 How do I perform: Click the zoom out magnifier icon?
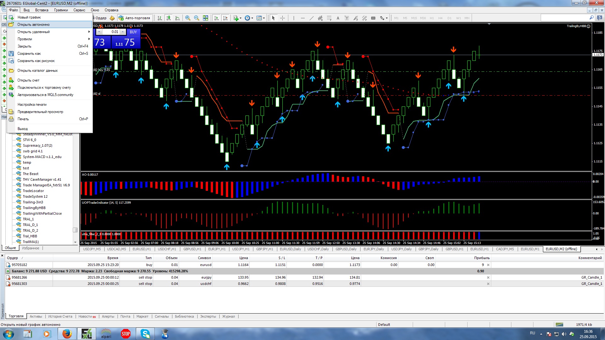click(197, 18)
